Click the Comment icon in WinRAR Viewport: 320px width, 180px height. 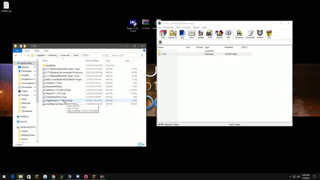(250, 34)
